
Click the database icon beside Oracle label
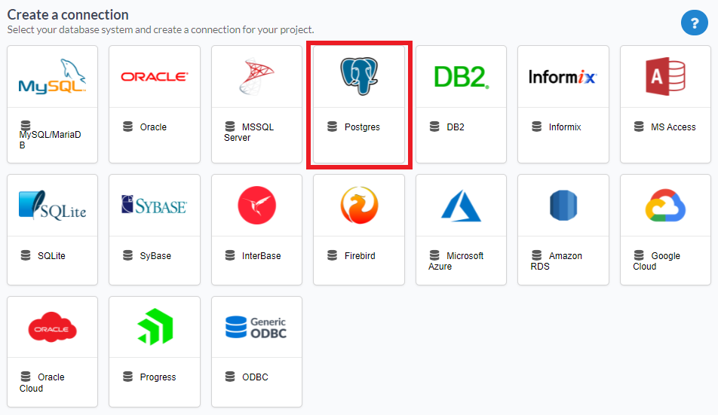point(127,127)
